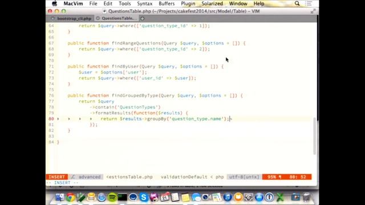
Task: Open the Window menu
Action: pos(238,3)
